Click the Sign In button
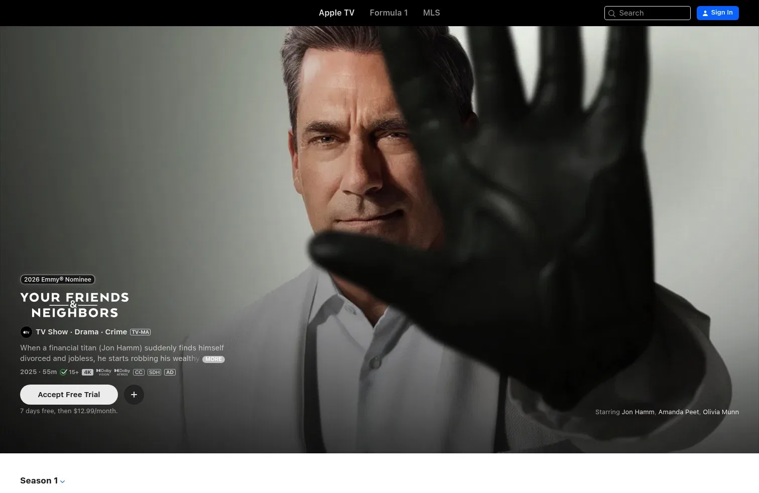 [x=717, y=13]
